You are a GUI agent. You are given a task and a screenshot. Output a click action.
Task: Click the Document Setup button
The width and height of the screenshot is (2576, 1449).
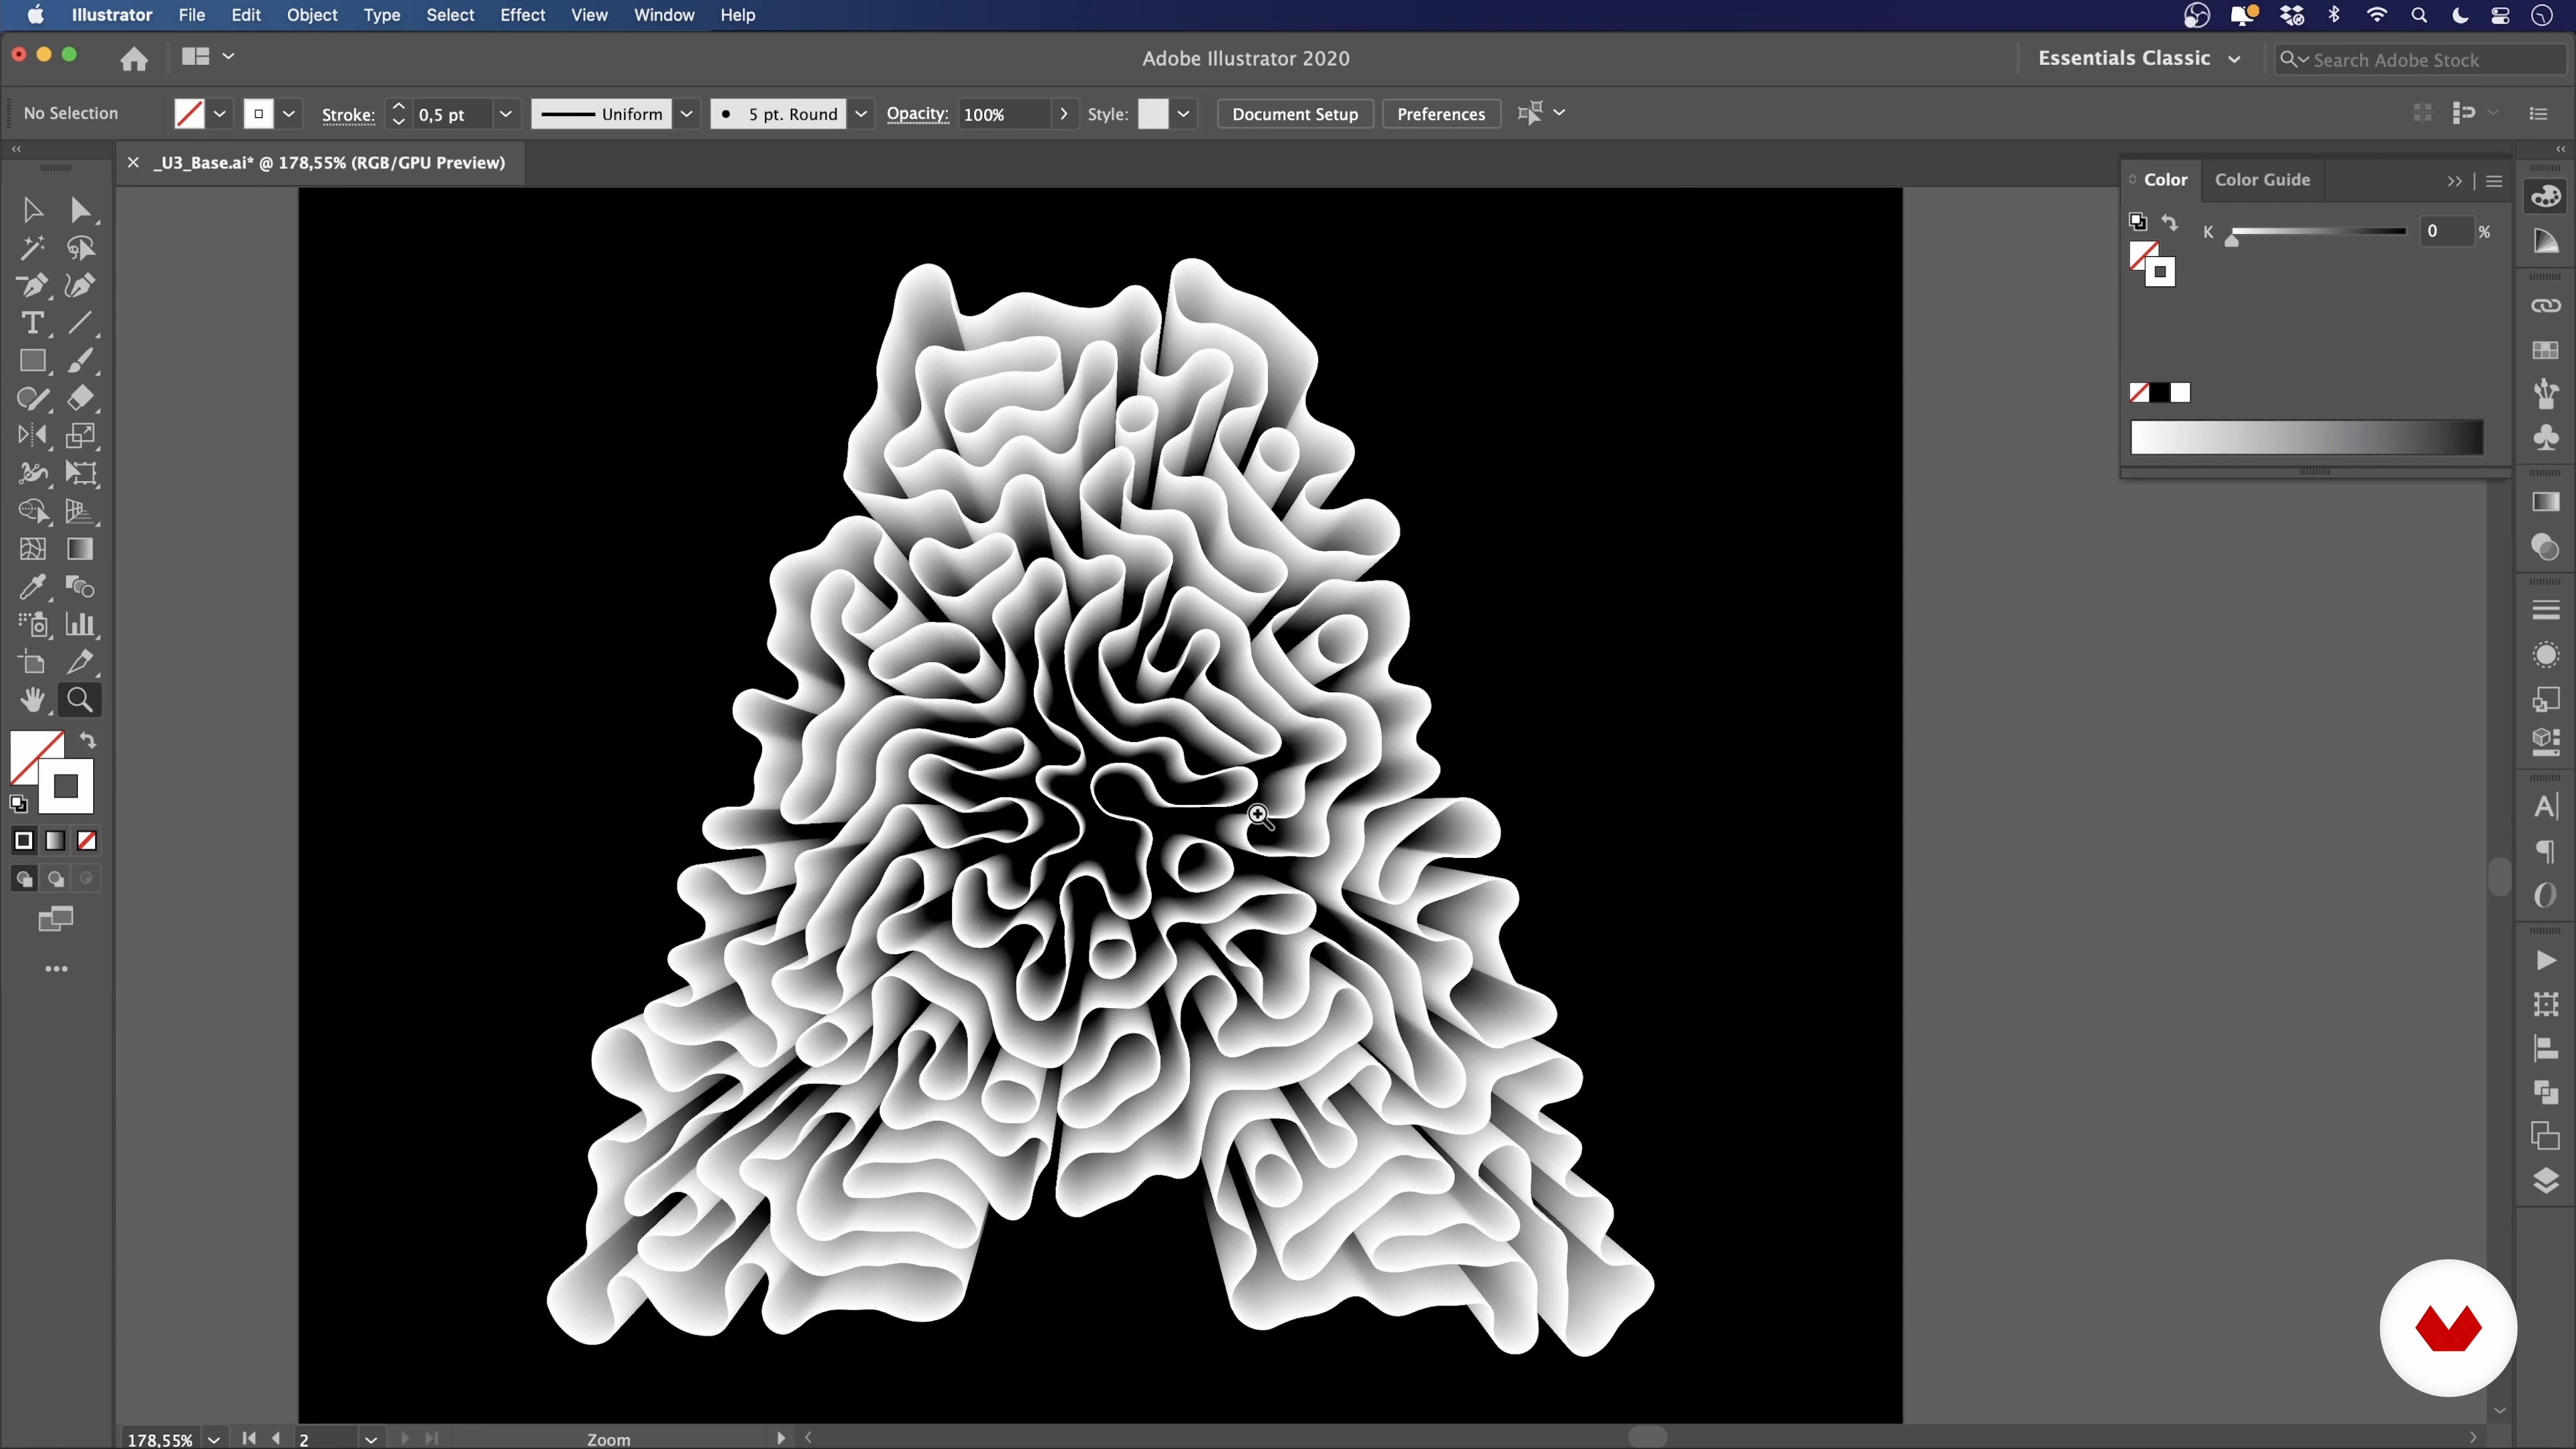click(1294, 114)
